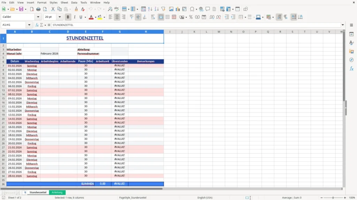Switch to the Anleitung sheet tab

pos(57,192)
